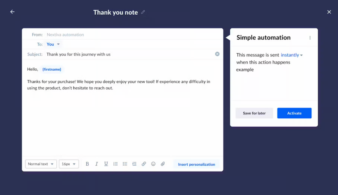Change the instantly send timing
The width and height of the screenshot is (338, 195).
click(x=291, y=55)
